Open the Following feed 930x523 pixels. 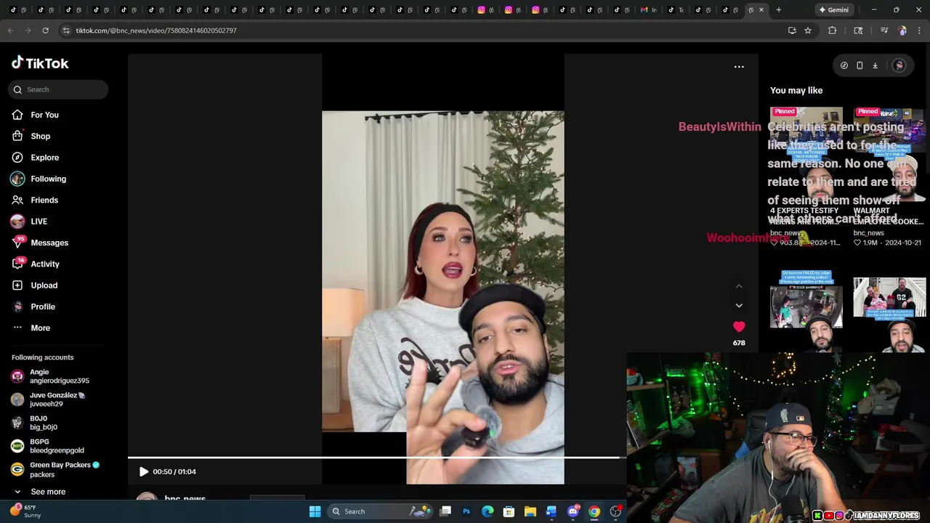[48, 179]
